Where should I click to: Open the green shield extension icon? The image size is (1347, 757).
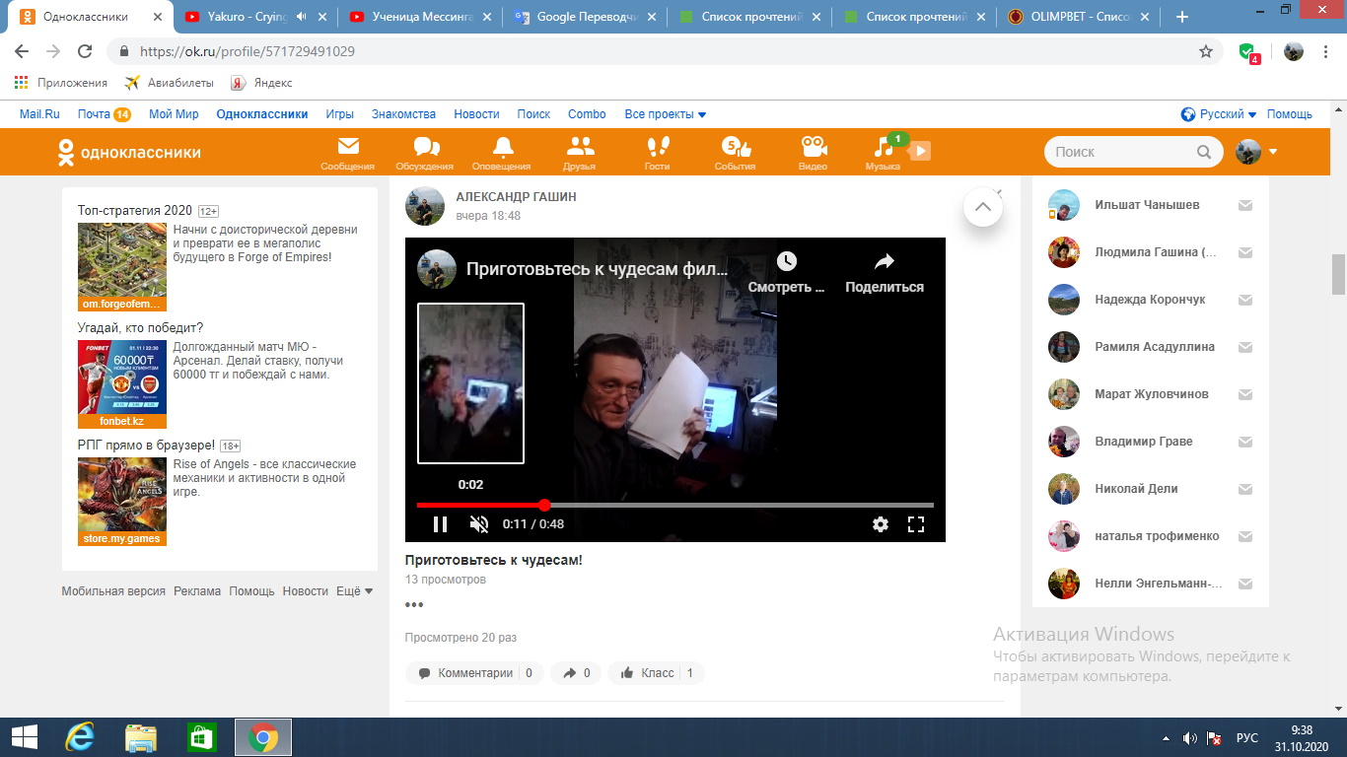click(x=1248, y=52)
